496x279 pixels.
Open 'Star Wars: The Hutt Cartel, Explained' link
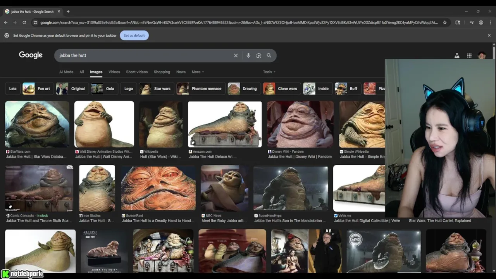tap(440, 220)
